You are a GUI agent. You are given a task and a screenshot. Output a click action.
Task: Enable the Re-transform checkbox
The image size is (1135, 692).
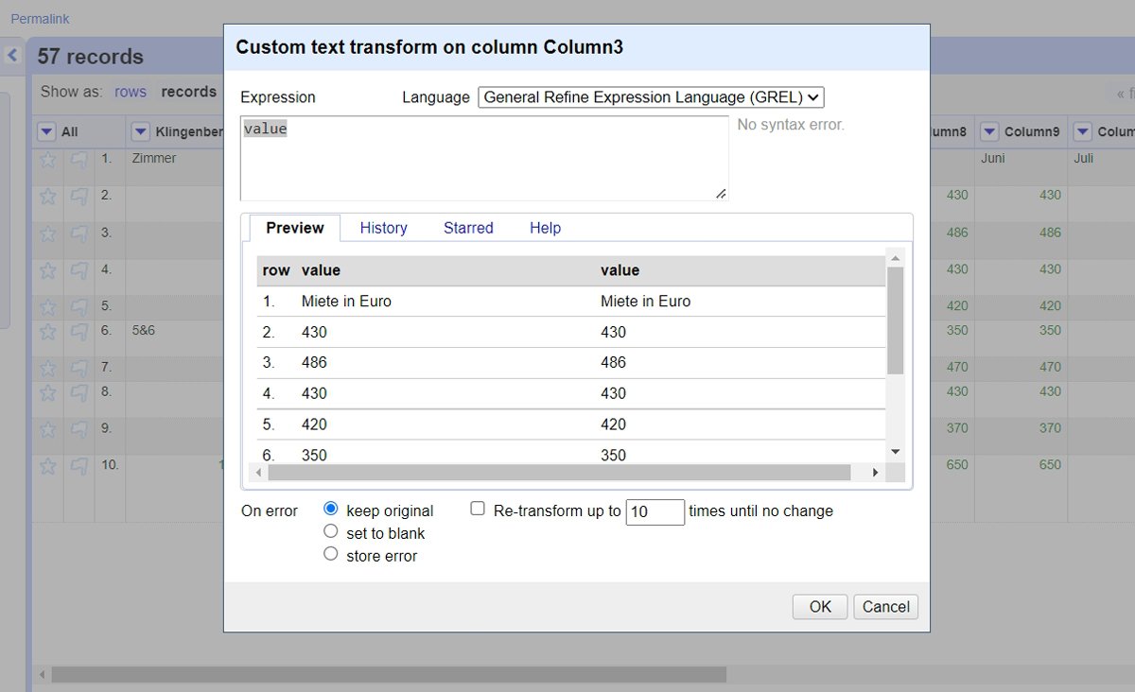pyautogui.click(x=478, y=509)
